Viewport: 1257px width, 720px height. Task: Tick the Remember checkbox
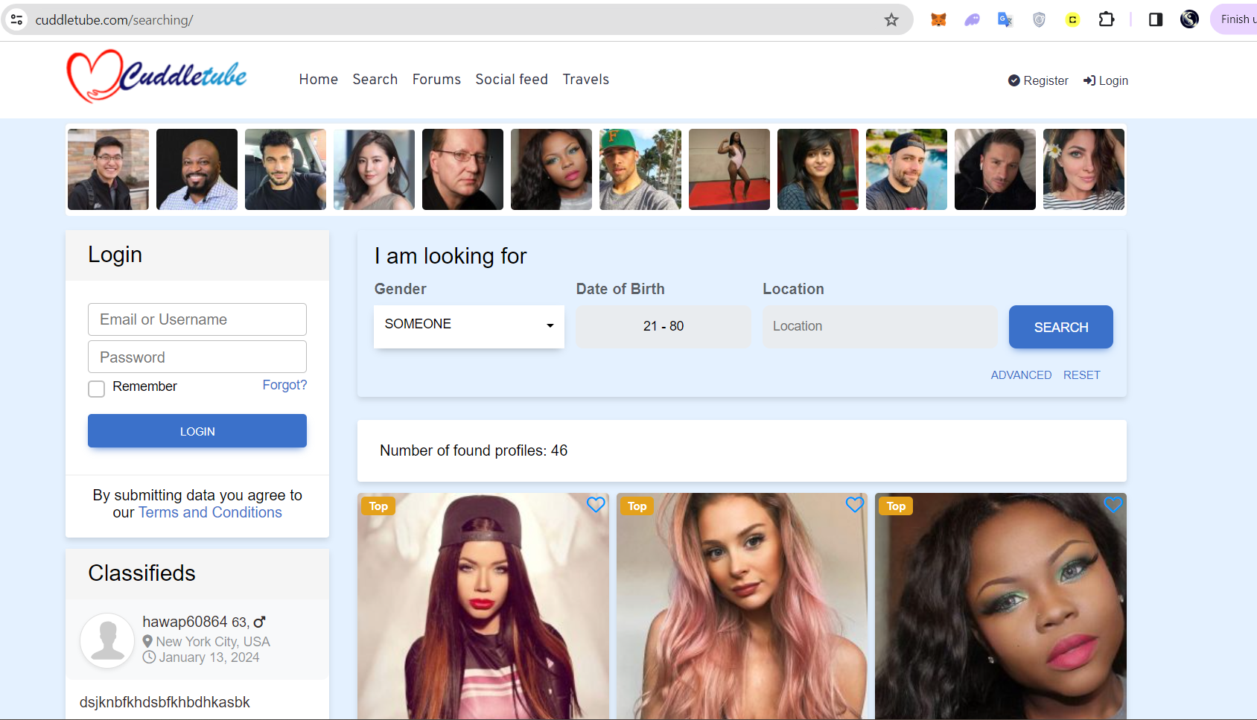pyautogui.click(x=97, y=389)
